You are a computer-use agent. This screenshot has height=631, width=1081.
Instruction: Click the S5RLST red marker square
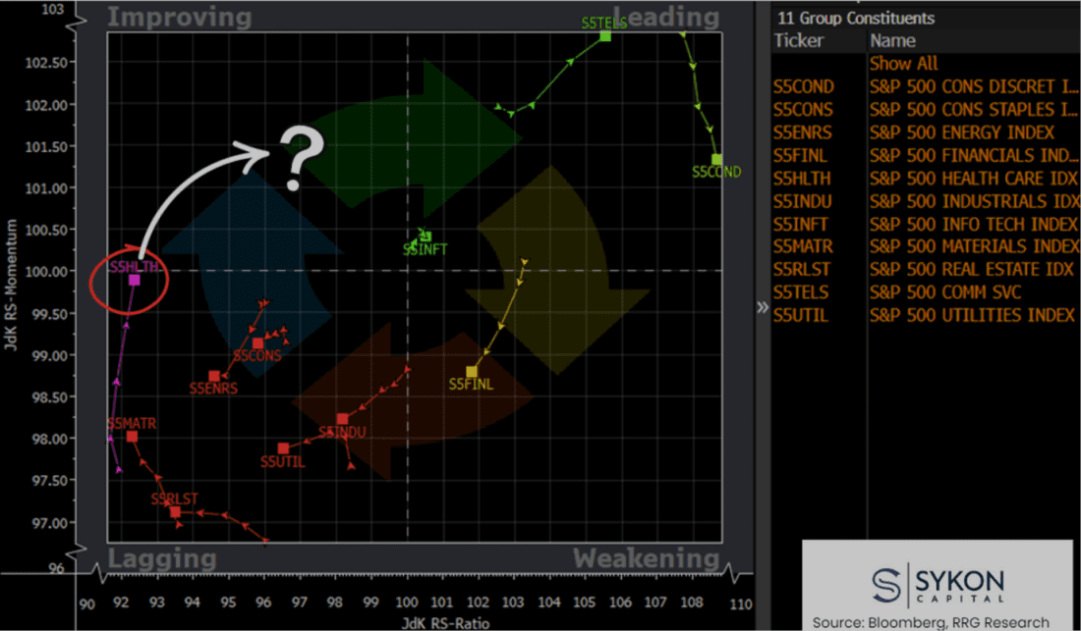(175, 512)
